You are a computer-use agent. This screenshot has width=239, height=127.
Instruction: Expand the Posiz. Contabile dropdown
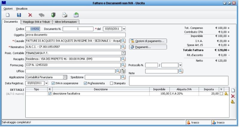pyautogui.click(x=123, y=53)
